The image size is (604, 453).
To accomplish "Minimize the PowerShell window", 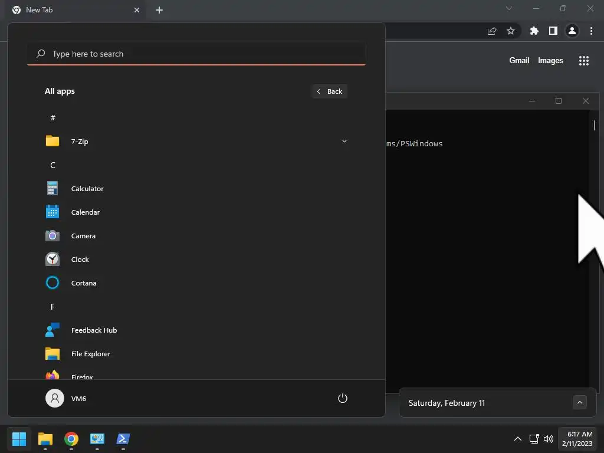I will coord(532,101).
